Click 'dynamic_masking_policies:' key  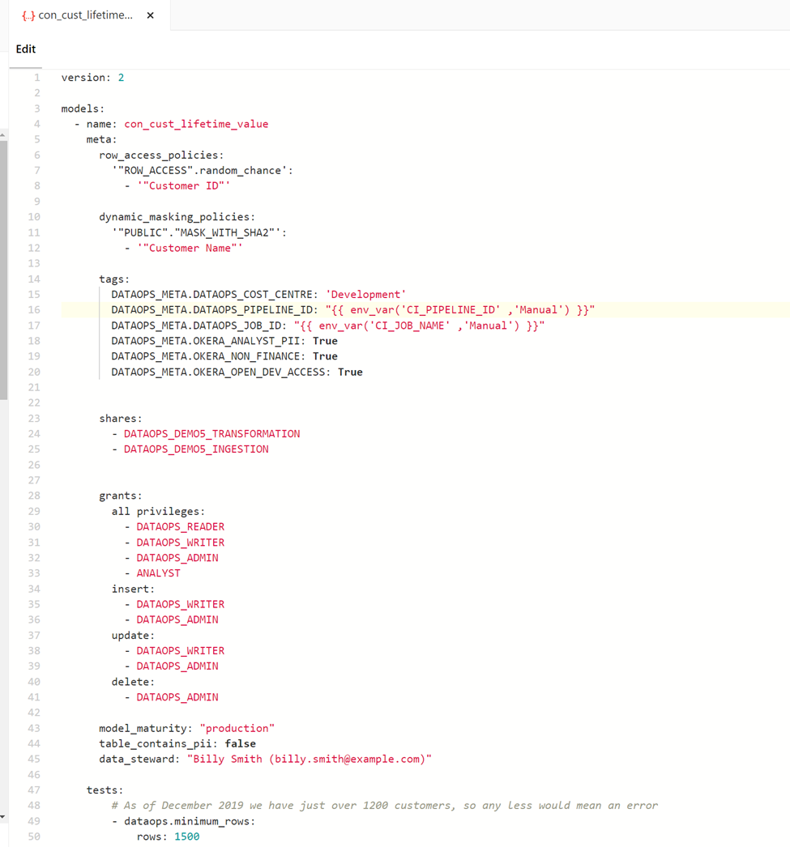tap(177, 217)
